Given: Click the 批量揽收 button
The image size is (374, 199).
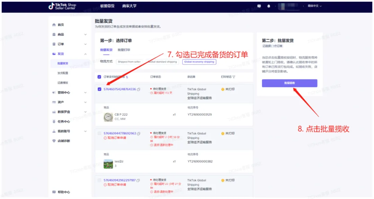Looking at the screenshot, I should point(290,83).
